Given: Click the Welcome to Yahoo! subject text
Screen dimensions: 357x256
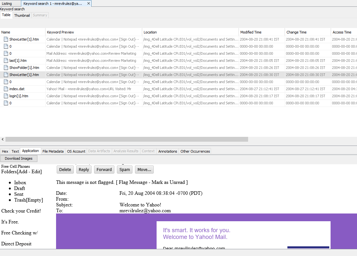Looking at the screenshot, I should click(x=140, y=205).
